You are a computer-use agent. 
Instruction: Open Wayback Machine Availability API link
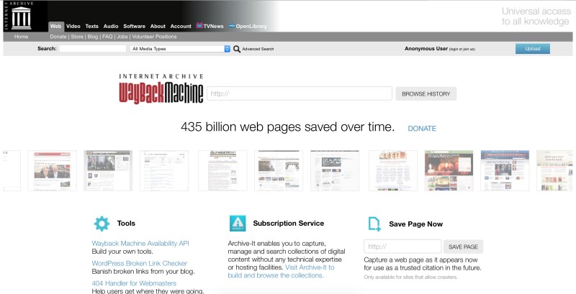[140, 244]
